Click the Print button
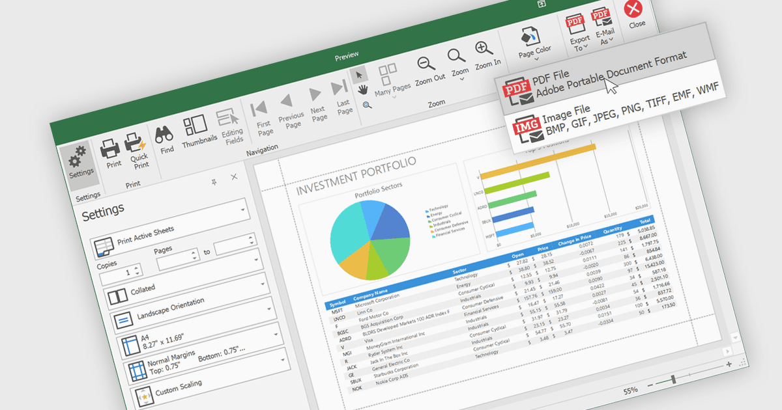The height and width of the screenshot is (410, 782). (x=111, y=155)
